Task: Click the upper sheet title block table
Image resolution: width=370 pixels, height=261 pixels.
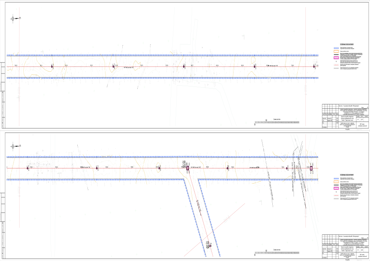Action: (x=346, y=117)
